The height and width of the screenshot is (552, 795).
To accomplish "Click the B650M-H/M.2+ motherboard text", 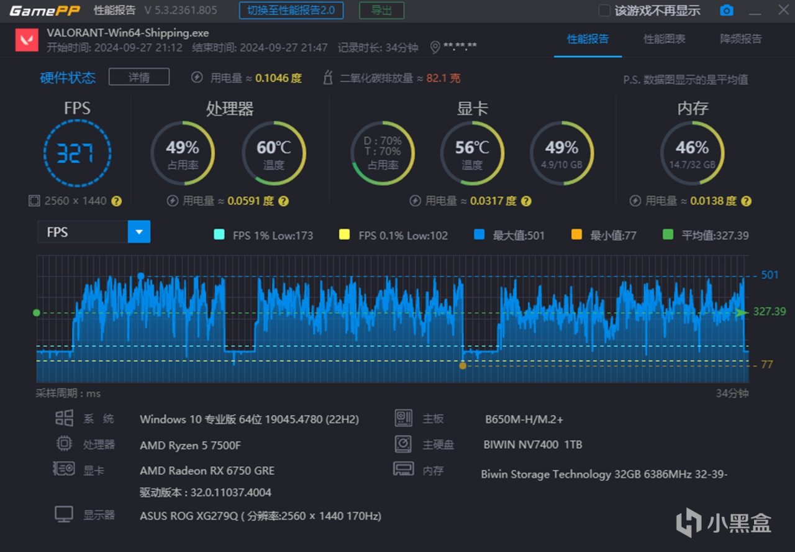I will coord(524,420).
